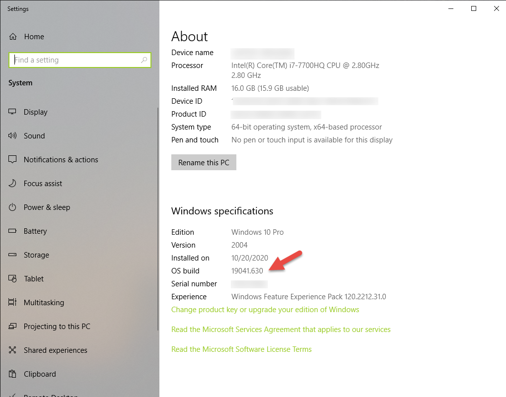This screenshot has height=397, width=506.
Task: Maximize the Settings window
Action: (x=473, y=8)
